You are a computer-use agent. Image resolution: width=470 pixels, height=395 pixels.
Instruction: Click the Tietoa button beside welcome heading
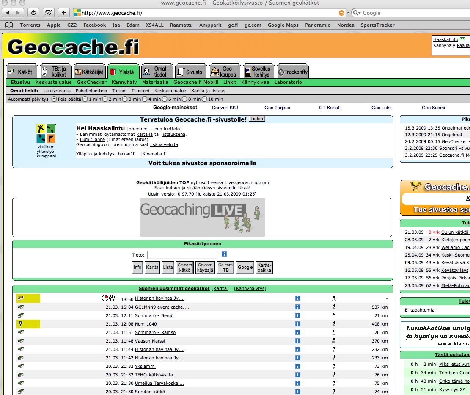(257, 119)
